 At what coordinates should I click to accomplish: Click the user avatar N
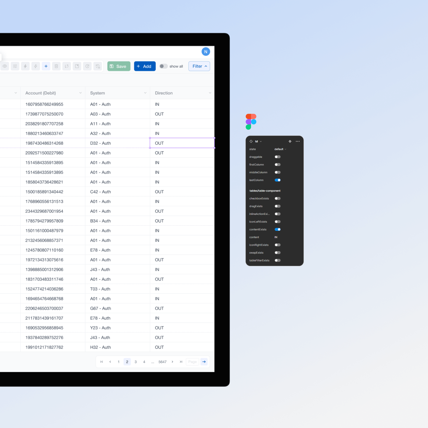206,52
